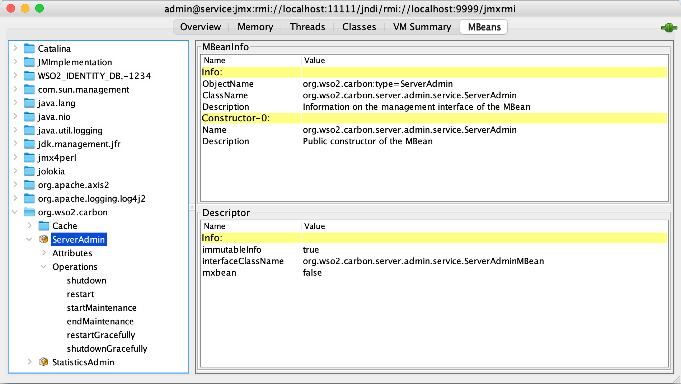681x384 pixels.
Task: Select the restartGracefully operation
Action: 101,335
